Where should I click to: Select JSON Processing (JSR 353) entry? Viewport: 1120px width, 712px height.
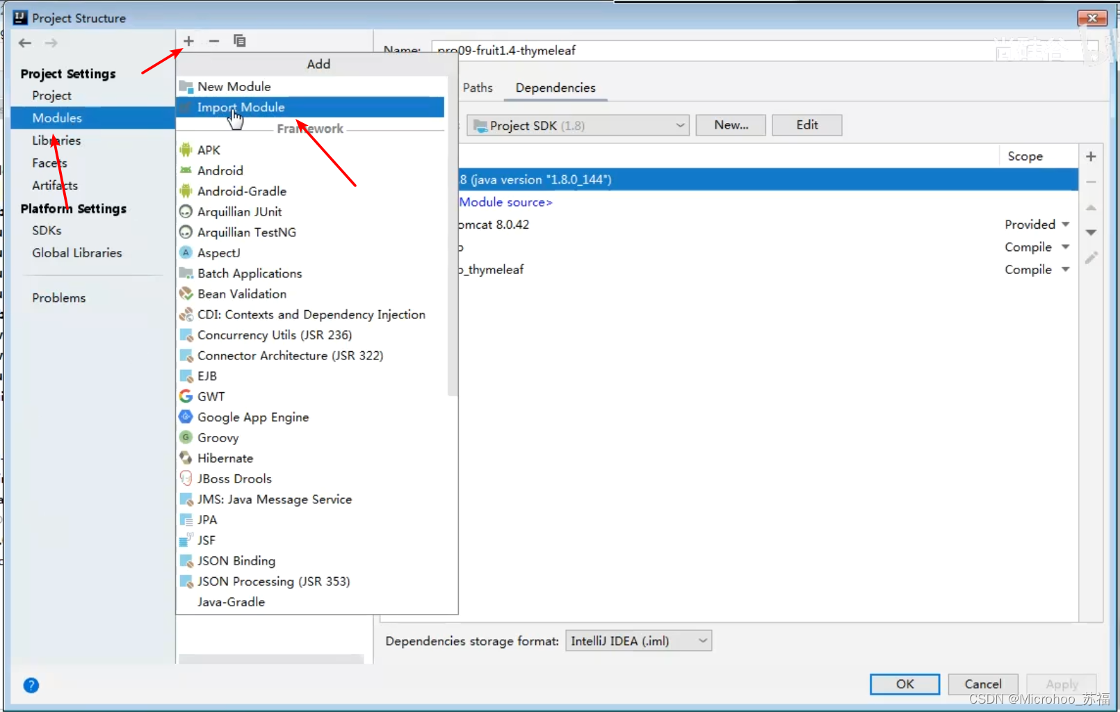[x=310, y=581]
